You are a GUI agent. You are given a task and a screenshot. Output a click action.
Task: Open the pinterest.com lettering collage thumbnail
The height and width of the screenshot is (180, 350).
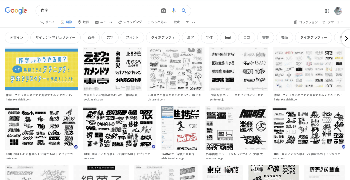click(x=176, y=69)
